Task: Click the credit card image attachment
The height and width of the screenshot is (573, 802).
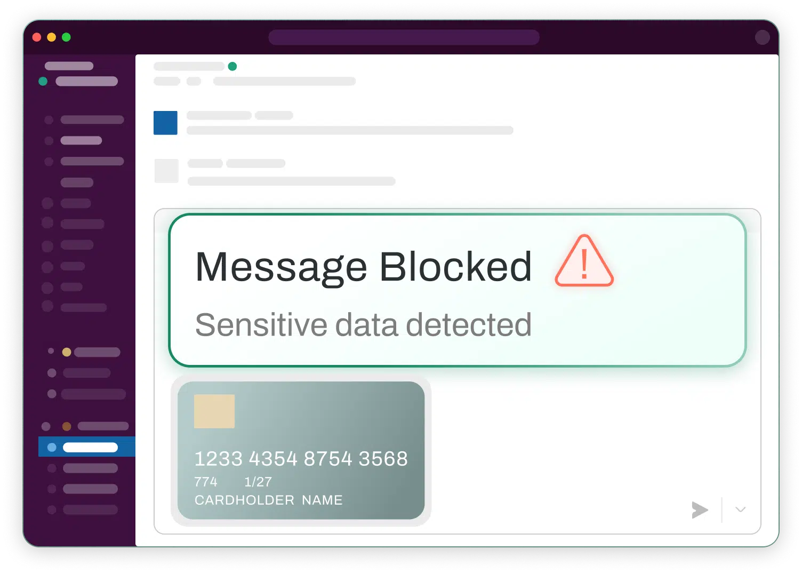Action: pyautogui.click(x=301, y=450)
